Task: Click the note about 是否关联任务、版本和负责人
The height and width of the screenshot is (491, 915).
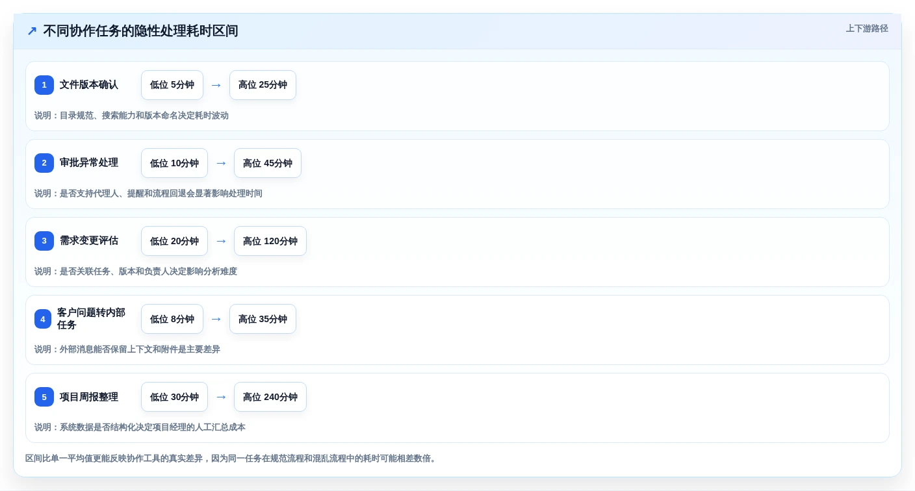Action: pos(136,271)
